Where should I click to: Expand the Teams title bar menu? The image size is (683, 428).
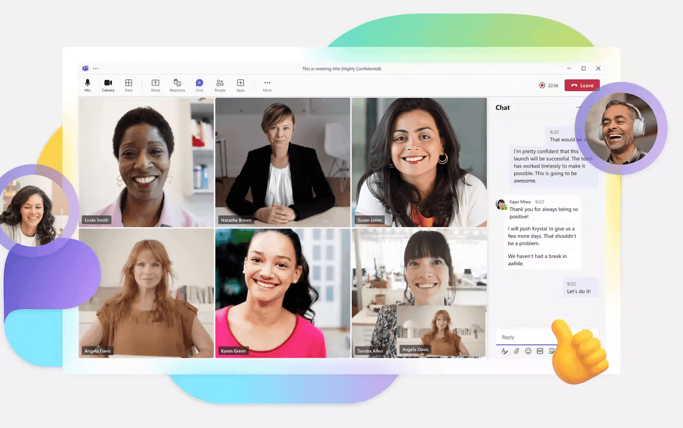[x=96, y=68]
